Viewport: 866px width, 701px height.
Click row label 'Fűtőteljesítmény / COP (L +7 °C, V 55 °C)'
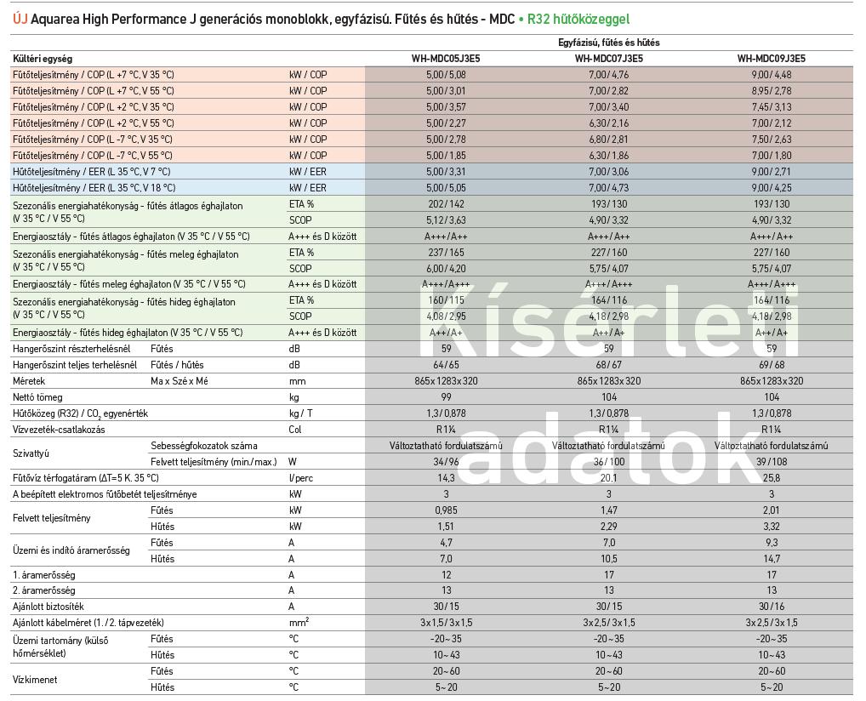click(x=94, y=90)
